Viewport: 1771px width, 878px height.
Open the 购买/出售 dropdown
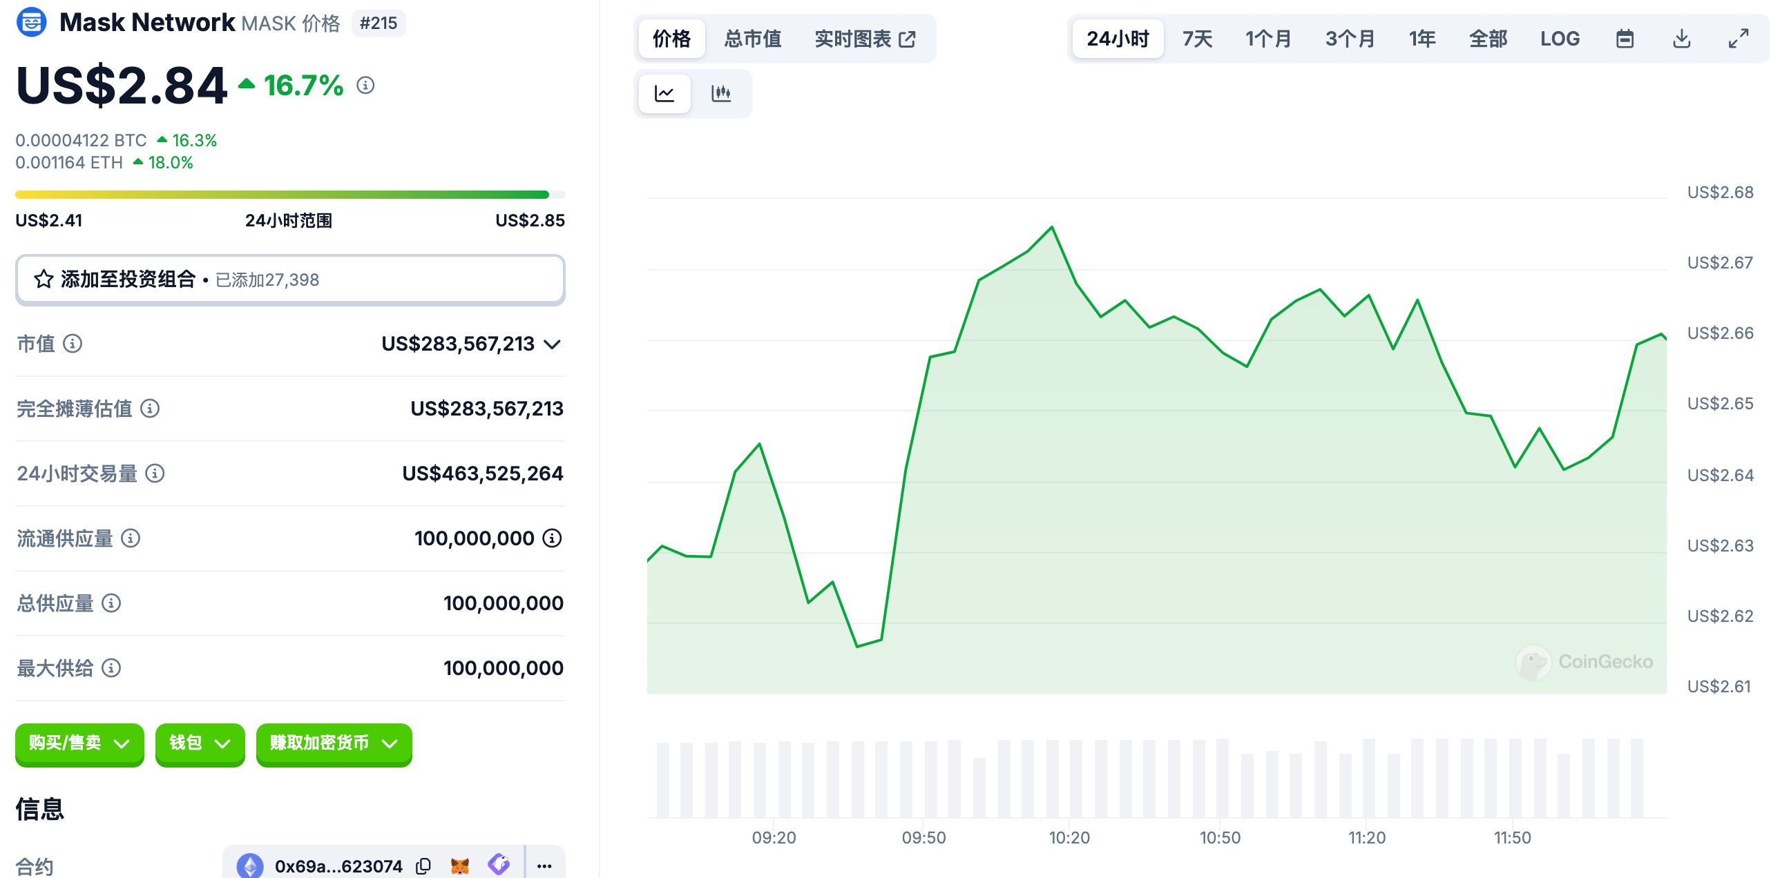[x=79, y=743]
